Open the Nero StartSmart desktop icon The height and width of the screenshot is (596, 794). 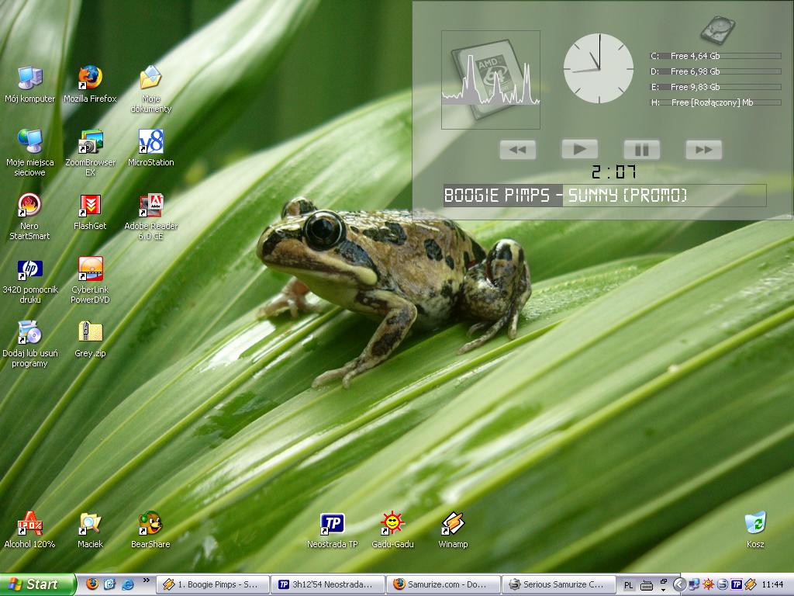[29, 206]
